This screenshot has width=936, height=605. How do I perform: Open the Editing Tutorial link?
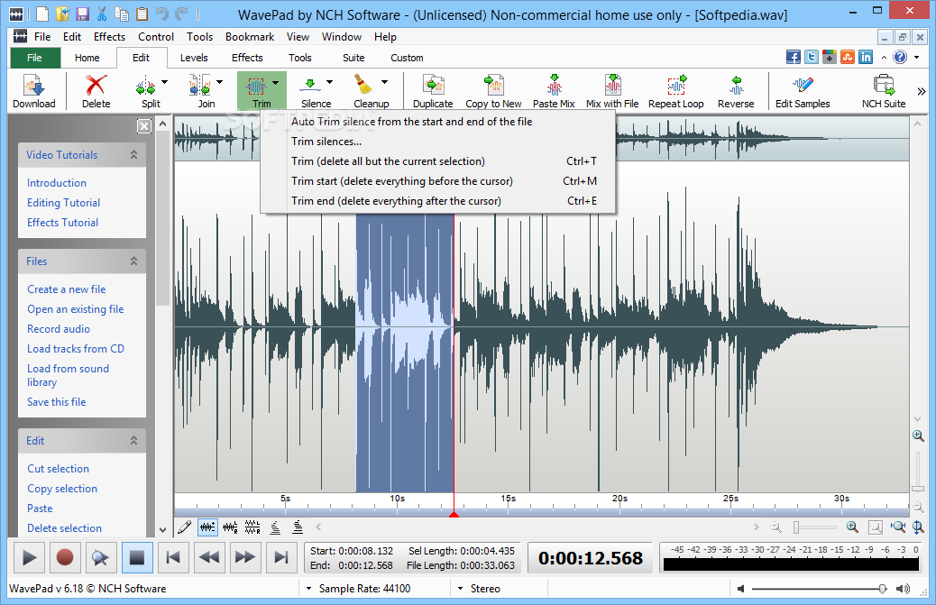(63, 203)
